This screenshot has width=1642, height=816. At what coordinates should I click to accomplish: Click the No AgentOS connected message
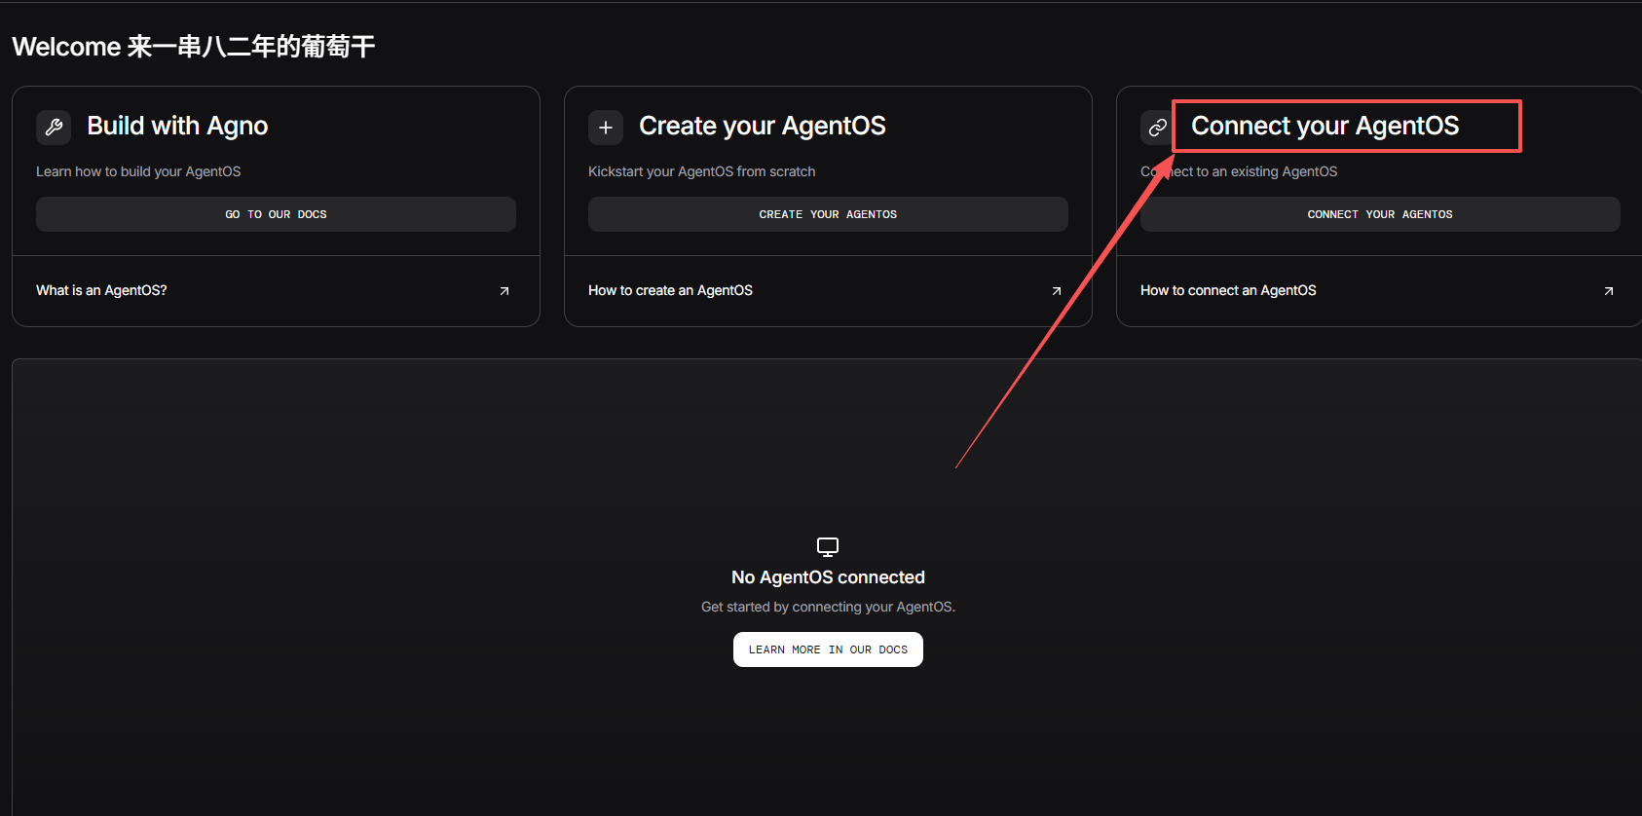pyautogui.click(x=828, y=577)
